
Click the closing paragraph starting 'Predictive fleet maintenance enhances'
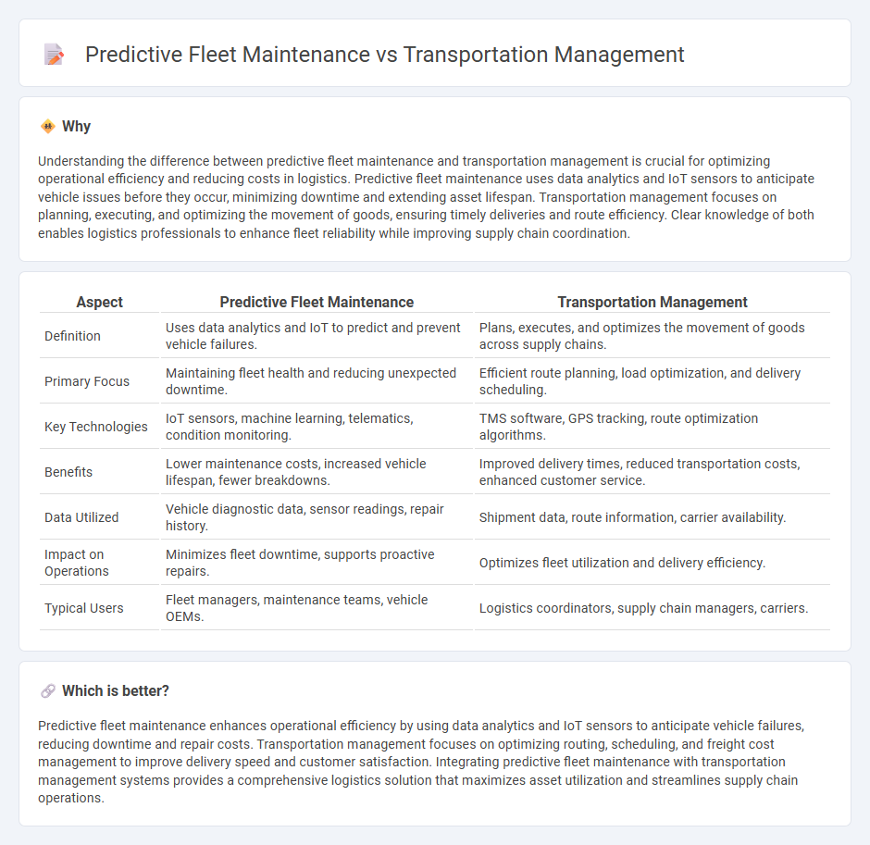(421, 762)
